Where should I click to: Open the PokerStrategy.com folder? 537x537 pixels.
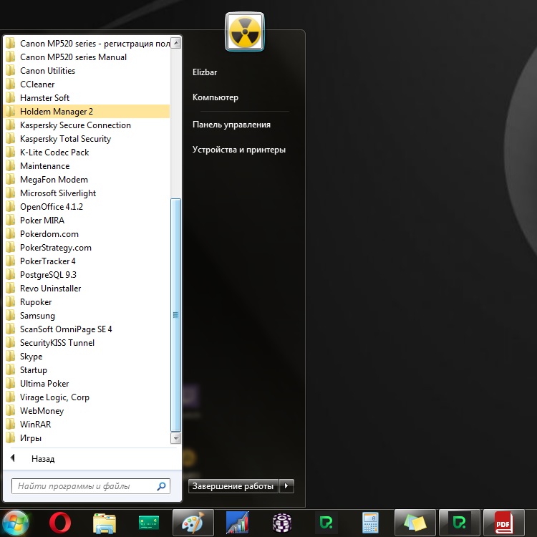[87, 248]
